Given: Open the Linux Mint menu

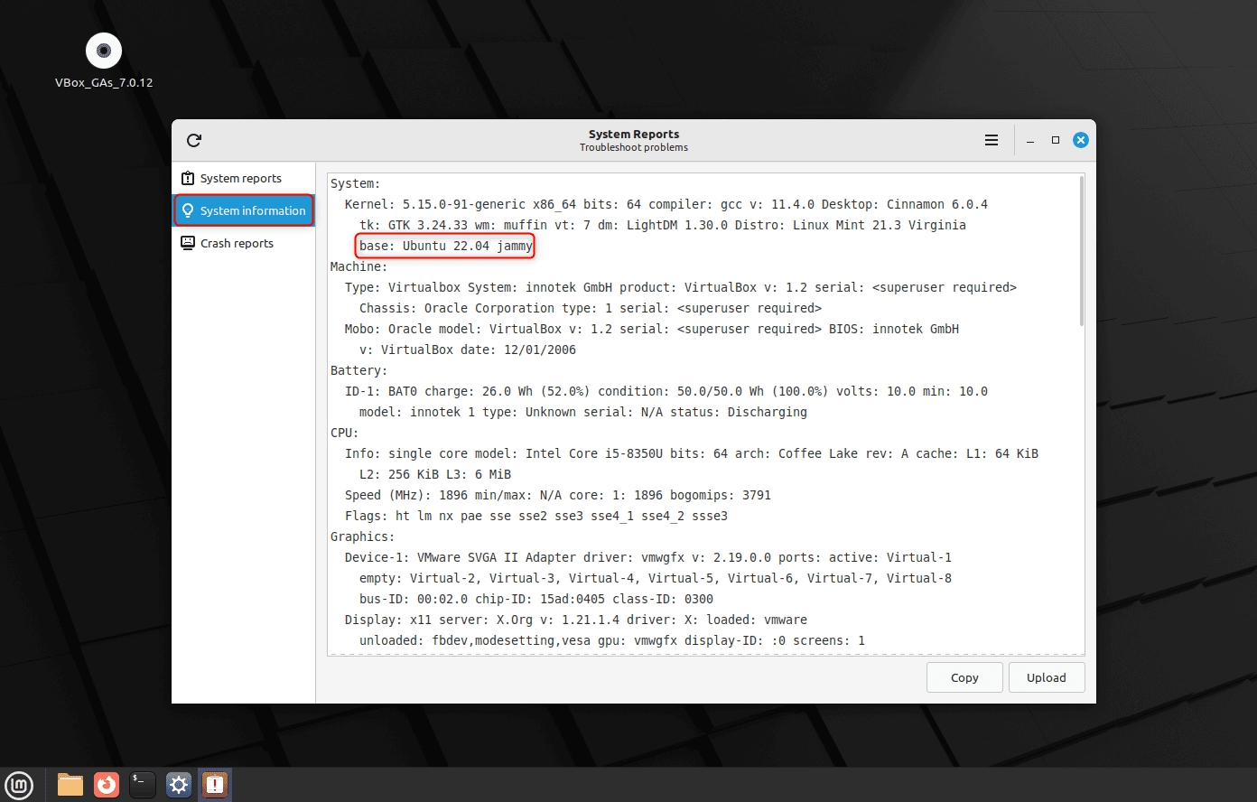Looking at the screenshot, I should click(x=19, y=785).
